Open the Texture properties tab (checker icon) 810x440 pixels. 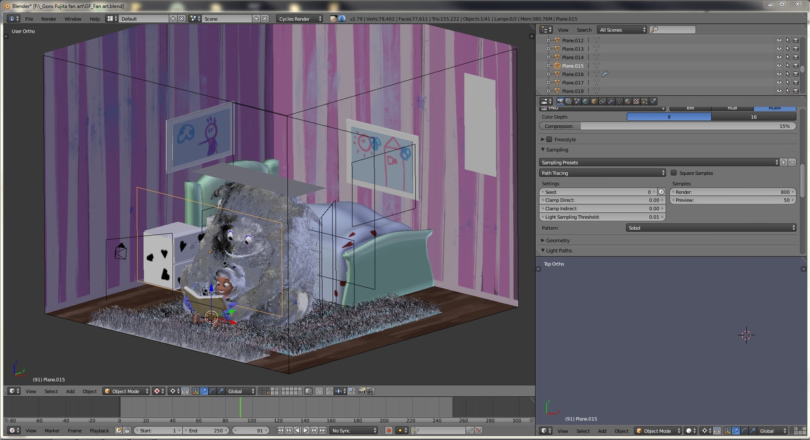pos(636,101)
